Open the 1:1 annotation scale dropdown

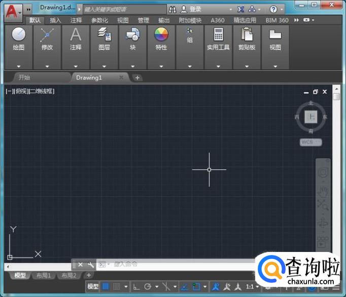(252, 286)
